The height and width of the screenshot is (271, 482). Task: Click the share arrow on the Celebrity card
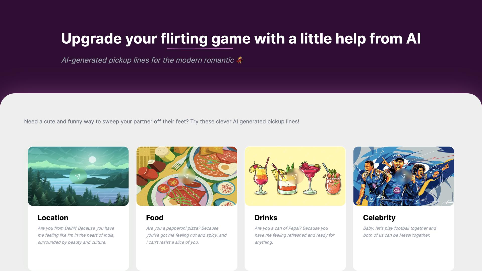click(404, 176)
